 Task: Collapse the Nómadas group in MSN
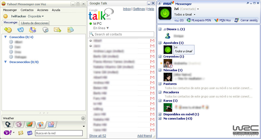click(160, 70)
